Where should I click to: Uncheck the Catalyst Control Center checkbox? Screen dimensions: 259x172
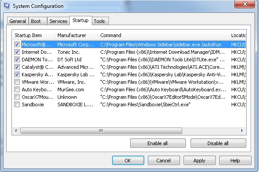tap(17, 67)
